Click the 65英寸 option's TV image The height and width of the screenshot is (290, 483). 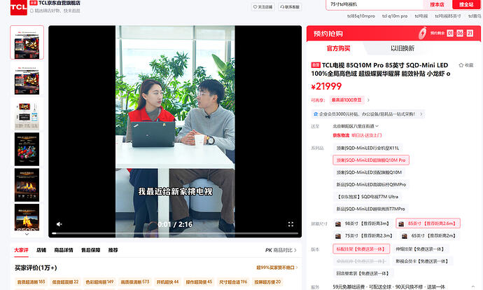point(405,236)
